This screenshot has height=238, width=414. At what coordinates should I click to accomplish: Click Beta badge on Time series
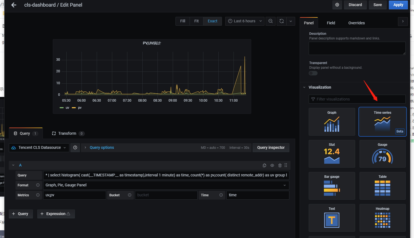pyautogui.click(x=400, y=131)
